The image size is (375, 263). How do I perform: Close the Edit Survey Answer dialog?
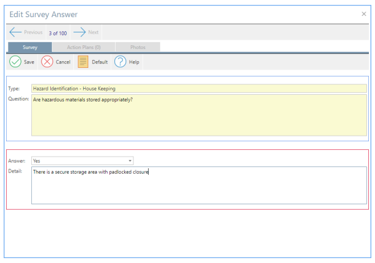364,13
